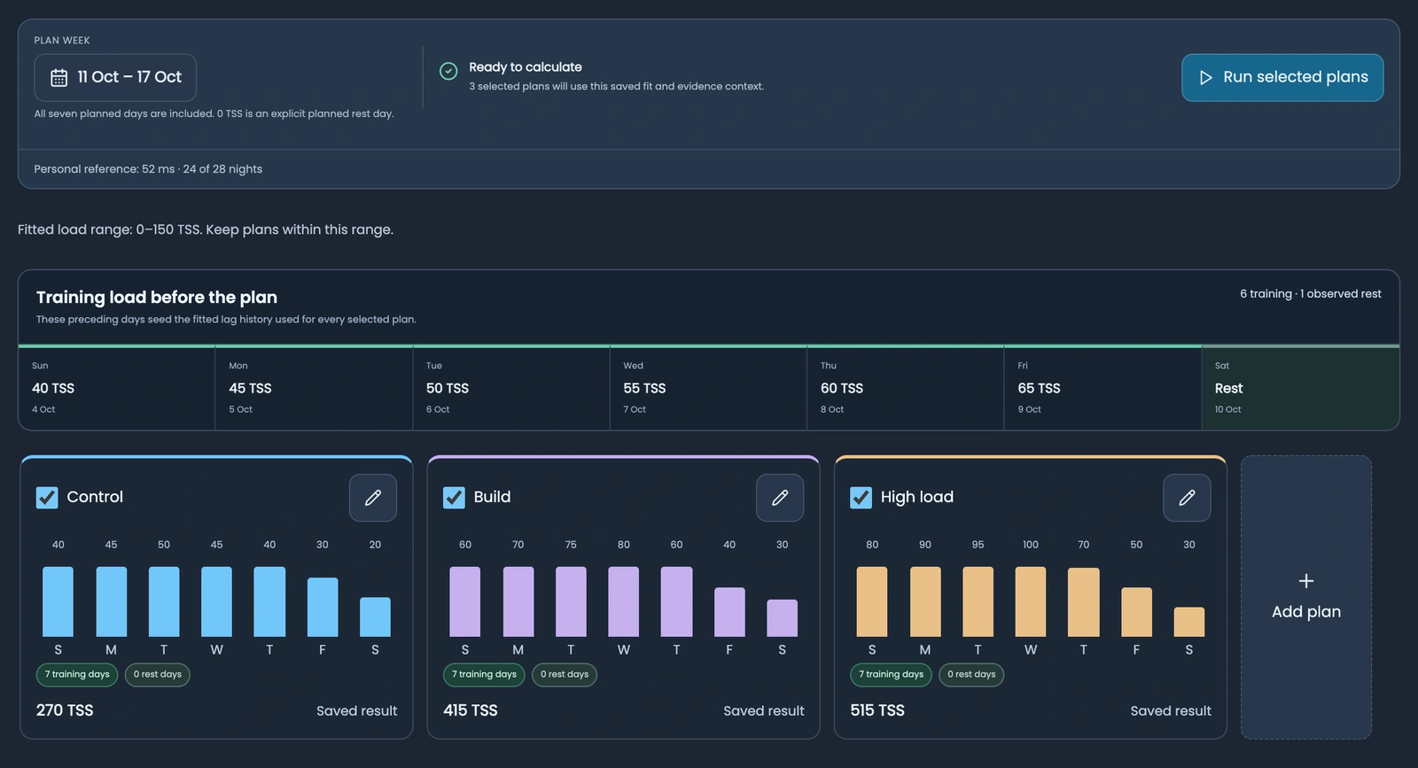Click the Build plan's 0 rest days badge

point(565,675)
